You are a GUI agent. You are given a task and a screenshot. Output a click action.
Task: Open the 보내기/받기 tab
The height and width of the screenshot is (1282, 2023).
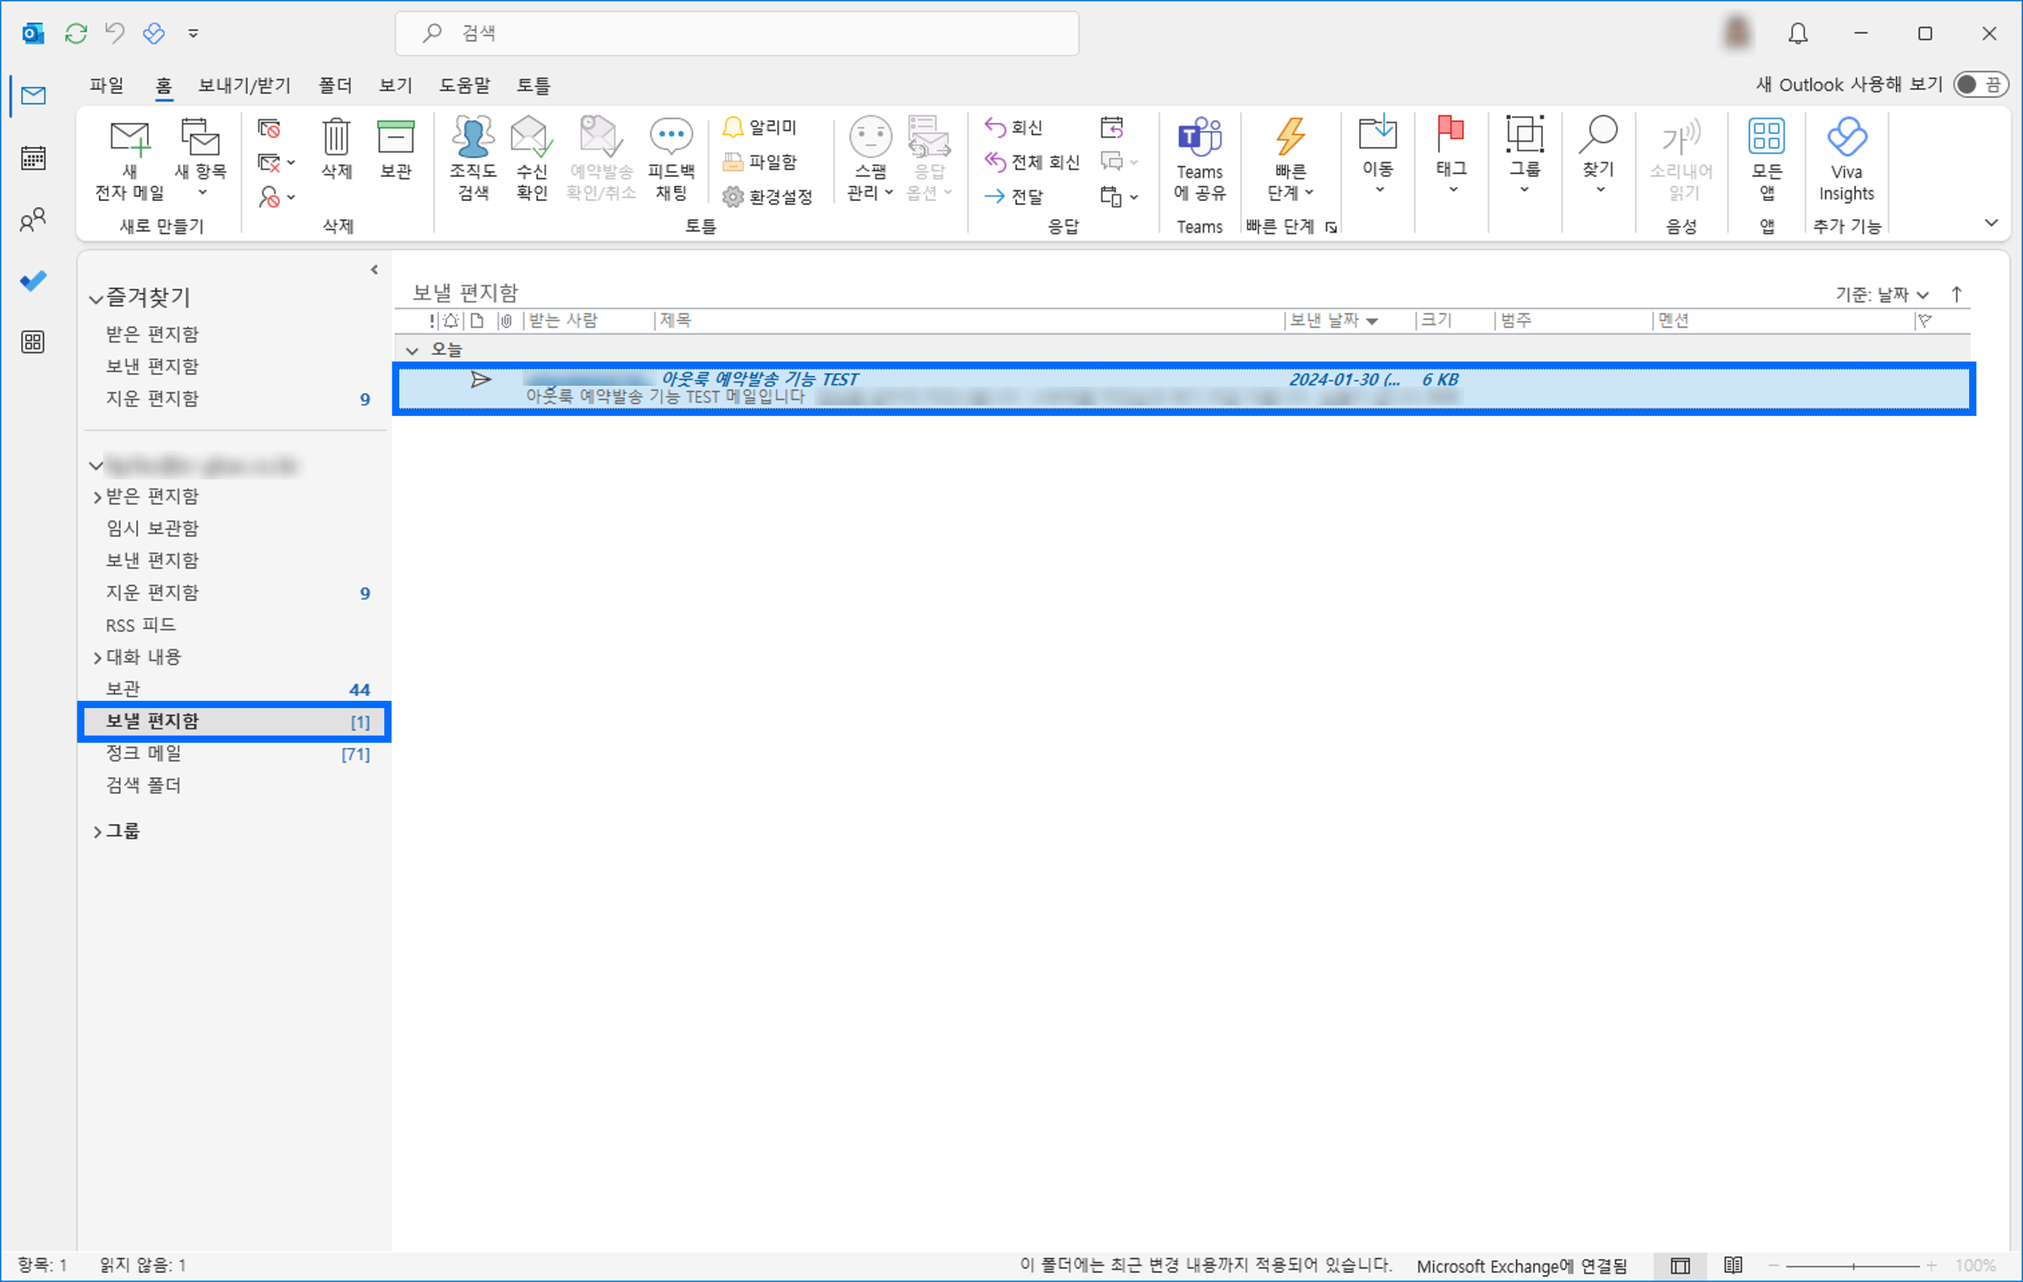[245, 85]
